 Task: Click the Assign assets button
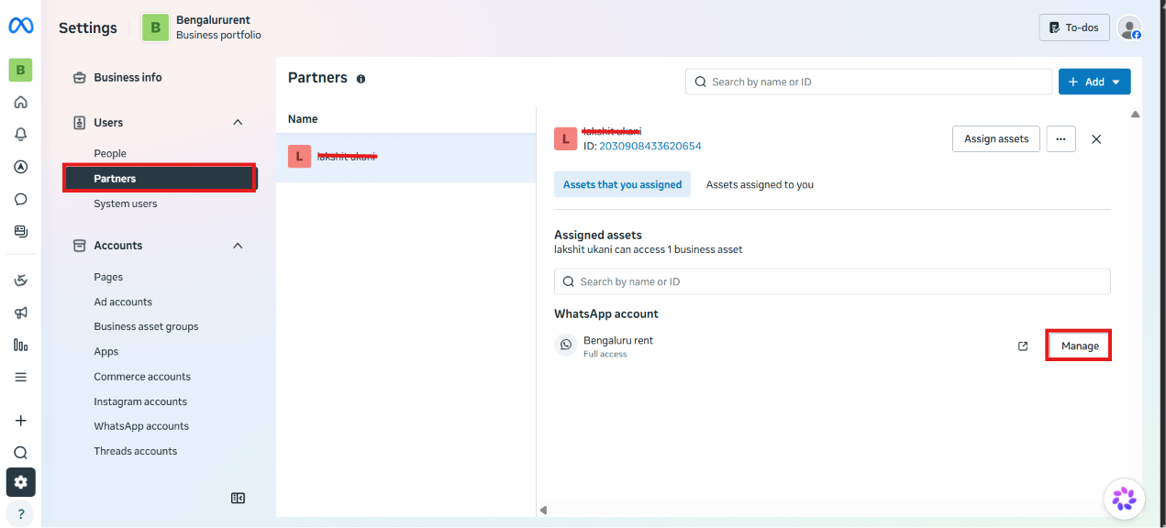click(x=996, y=138)
